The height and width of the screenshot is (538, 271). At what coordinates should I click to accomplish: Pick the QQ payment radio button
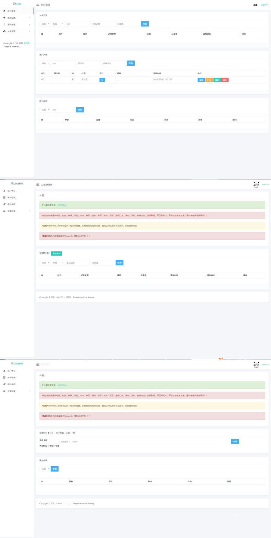click(x=55, y=446)
